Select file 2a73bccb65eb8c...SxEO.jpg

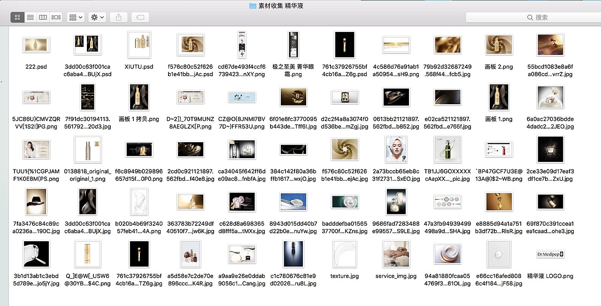click(x=396, y=150)
